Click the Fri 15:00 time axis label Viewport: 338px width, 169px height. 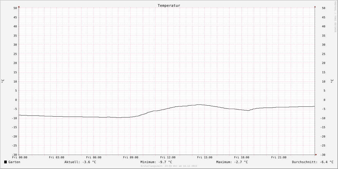click(x=205, y=157)
